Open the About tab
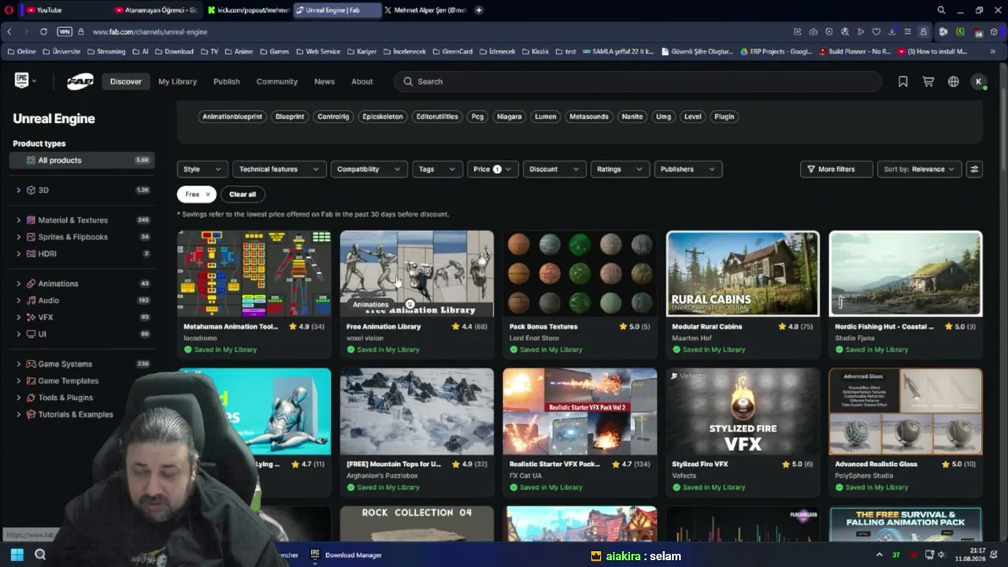 pos(362,81)
